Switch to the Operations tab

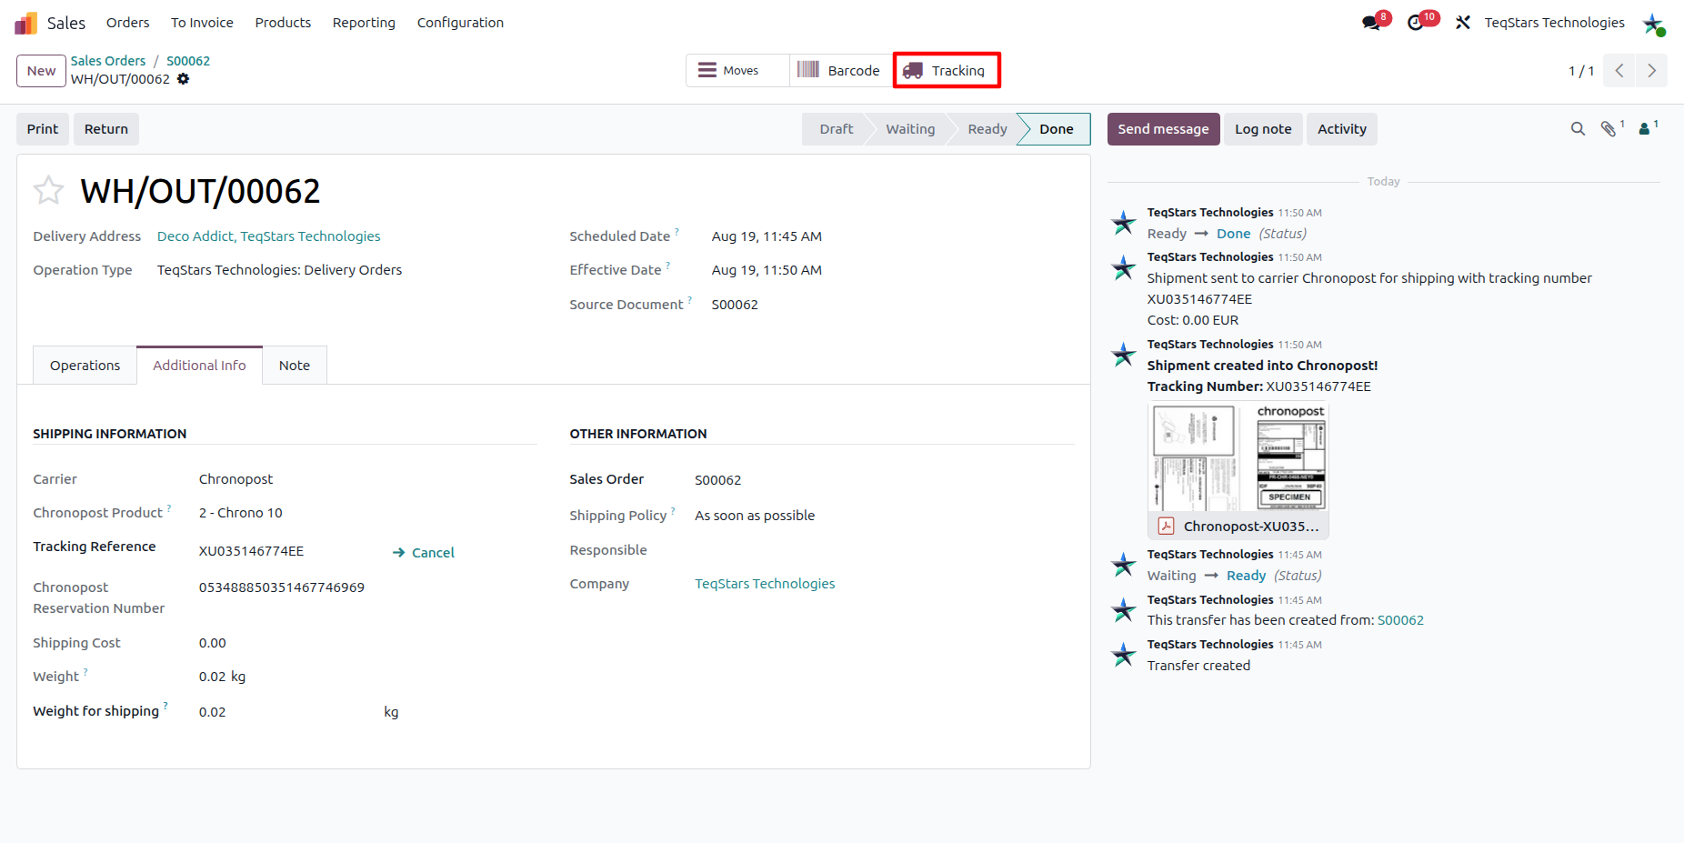pyautogui.click(x=85, y=366)
